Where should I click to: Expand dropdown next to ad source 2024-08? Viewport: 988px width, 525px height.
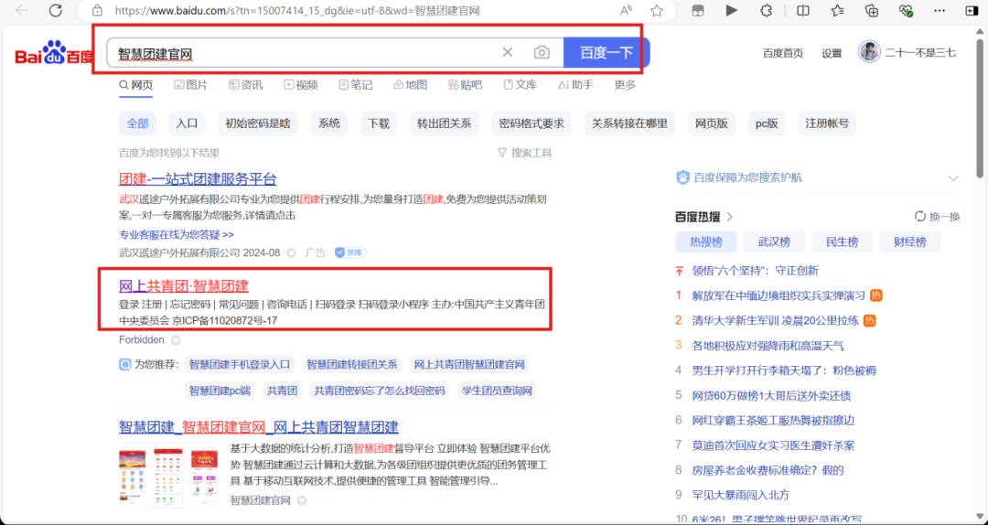(x=291, y=252)
